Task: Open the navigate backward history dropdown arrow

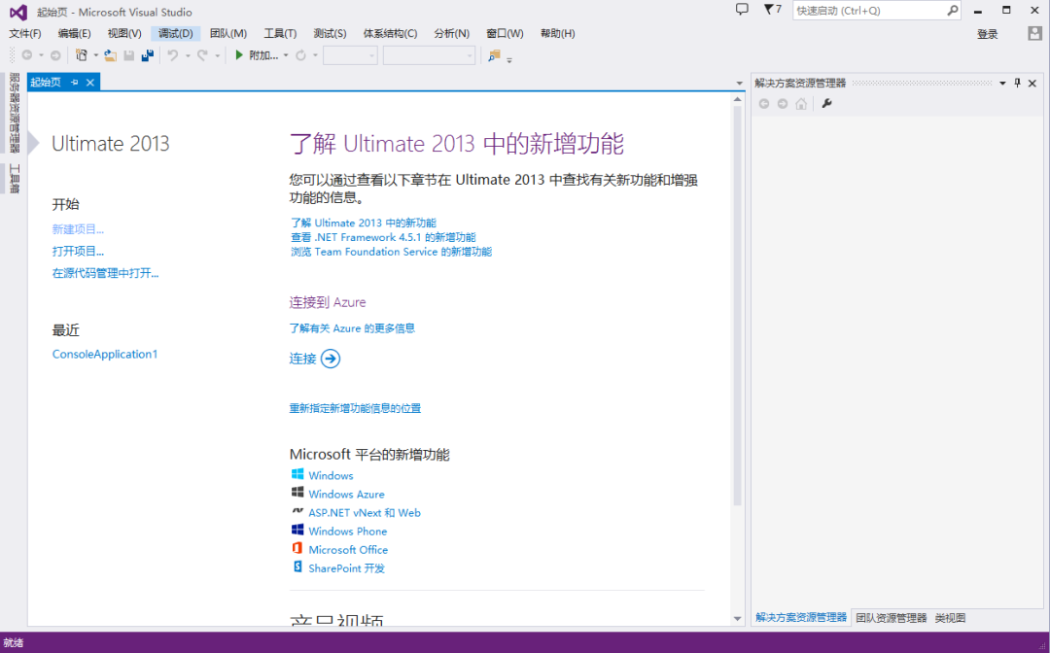Action: [x=41, y=55]
